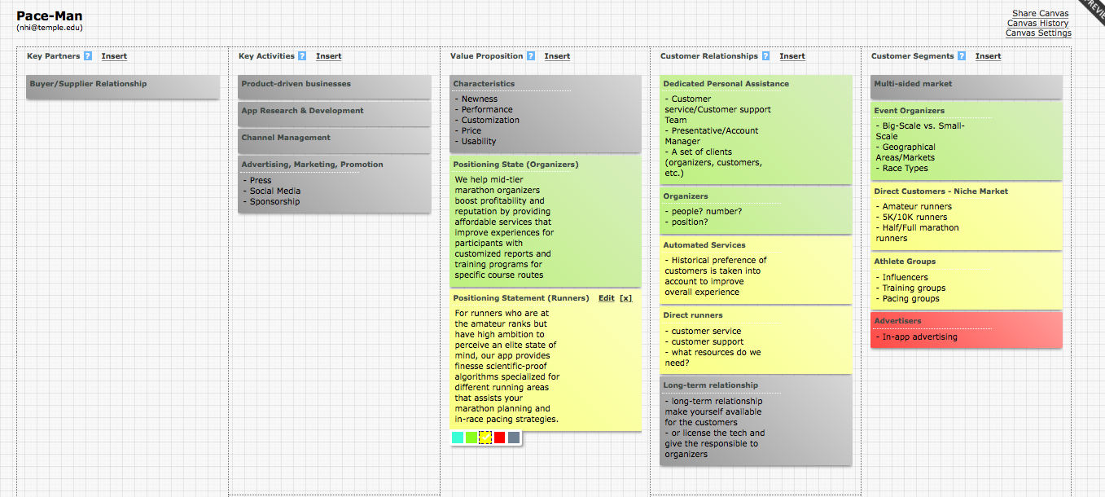Select the Direct runners note
Viewport: 1105px width, 497px height.
click(x=756, y=341)
